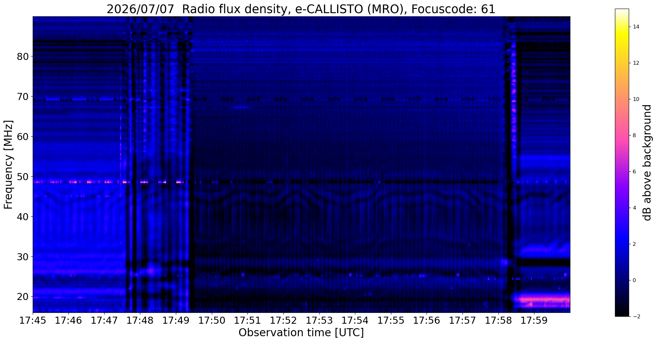
Task: Click the 17:50 time tick label
Action: [212, 321]
